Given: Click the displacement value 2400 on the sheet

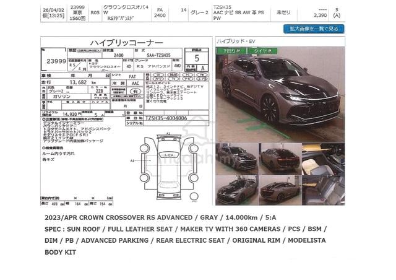Looking at the screenshot, I should (x=118, y=55).
